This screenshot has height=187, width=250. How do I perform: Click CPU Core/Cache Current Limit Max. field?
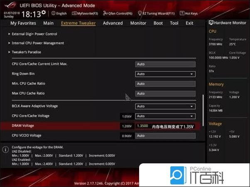click(x=165, y=64)
